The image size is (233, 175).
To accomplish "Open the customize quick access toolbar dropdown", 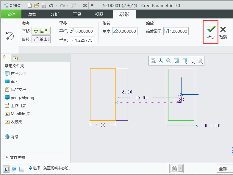I will pos(92,6).
